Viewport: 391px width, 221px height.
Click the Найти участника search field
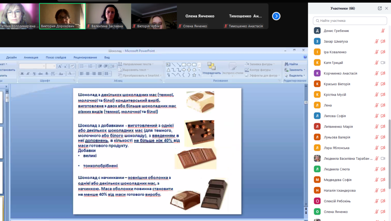350,21
